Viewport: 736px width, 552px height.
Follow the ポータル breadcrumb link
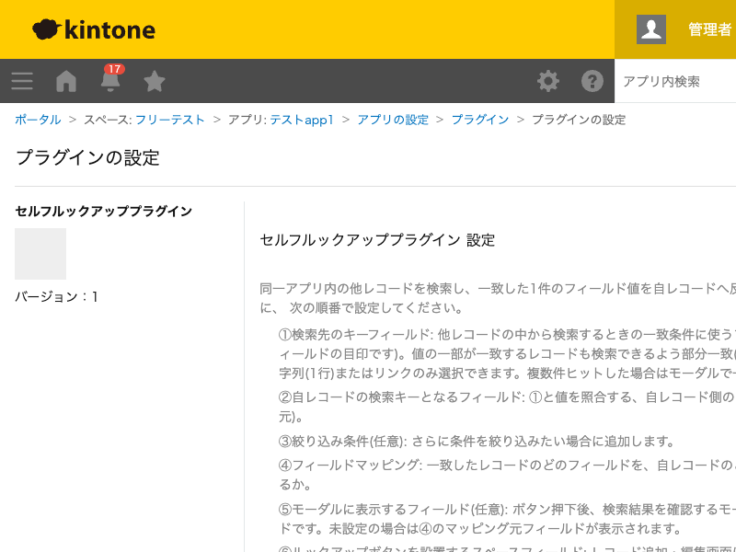pyautogui.click(x=38, y=120)
